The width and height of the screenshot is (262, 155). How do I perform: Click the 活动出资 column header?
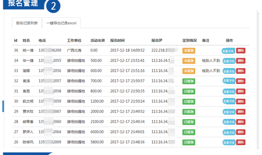point(98,40)
